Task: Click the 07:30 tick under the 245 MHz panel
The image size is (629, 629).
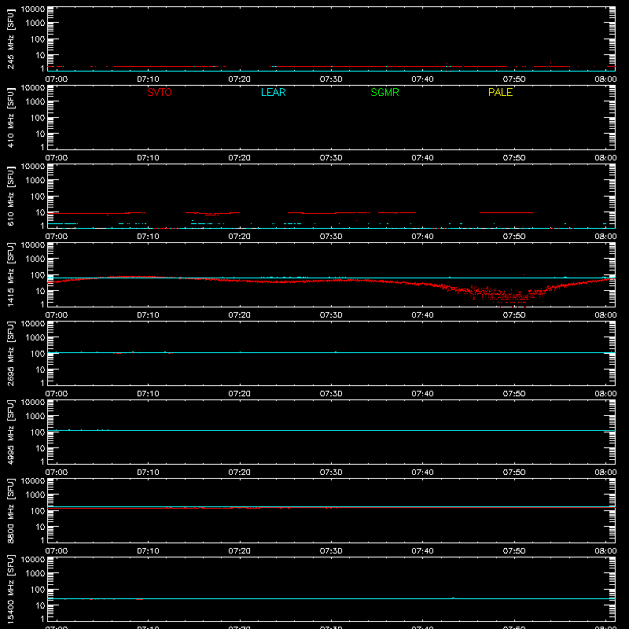Action: pyautogui.click(x=331, y=79)
